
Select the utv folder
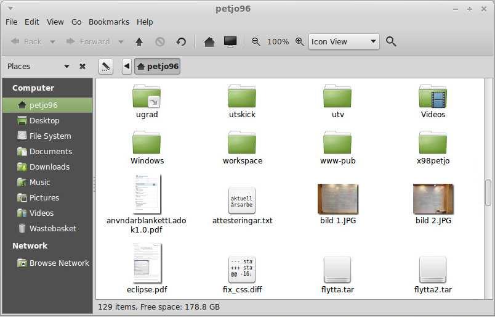[x=338, y=102]
